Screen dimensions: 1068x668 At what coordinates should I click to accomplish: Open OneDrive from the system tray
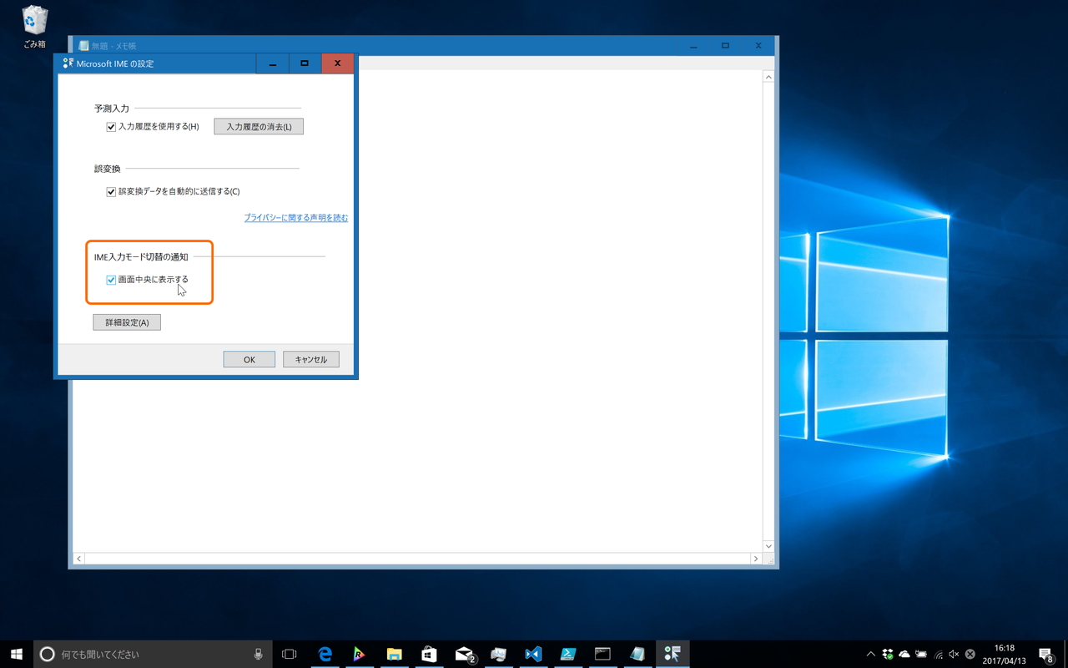click(x=906, y=654)
